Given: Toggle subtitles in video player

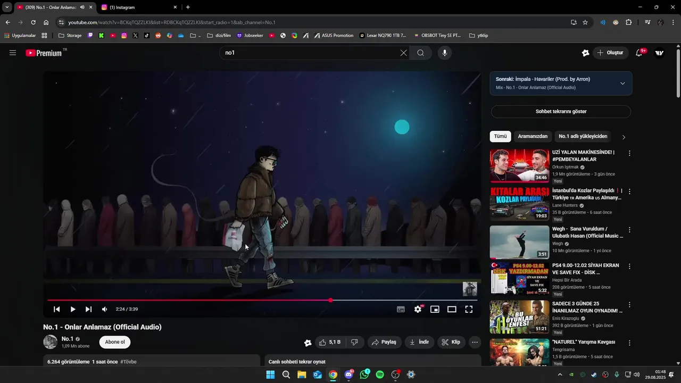Looking at the screenshot, I should click(x=401, y=309).
